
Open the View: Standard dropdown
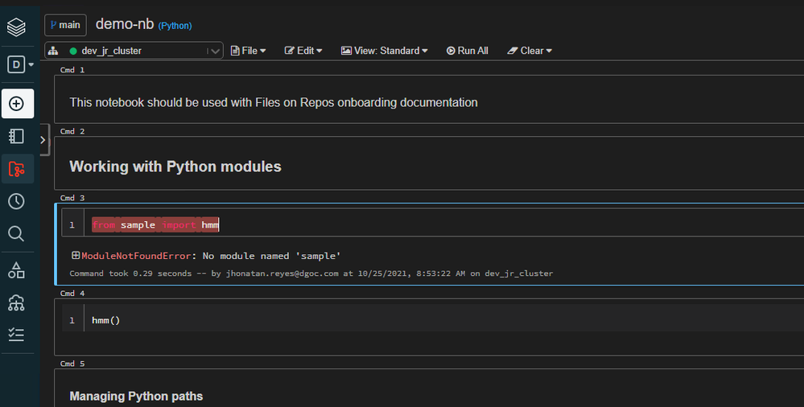(385, 51)
